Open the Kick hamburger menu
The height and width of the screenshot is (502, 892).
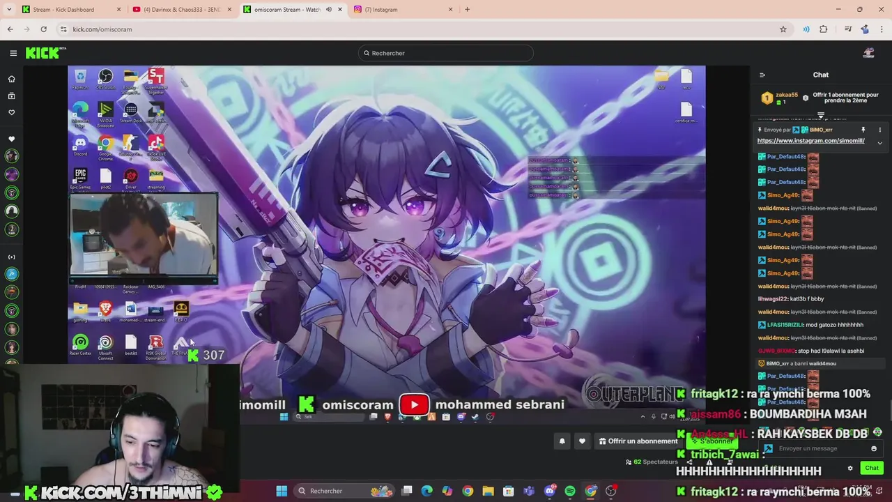click(x=13, y=53)
